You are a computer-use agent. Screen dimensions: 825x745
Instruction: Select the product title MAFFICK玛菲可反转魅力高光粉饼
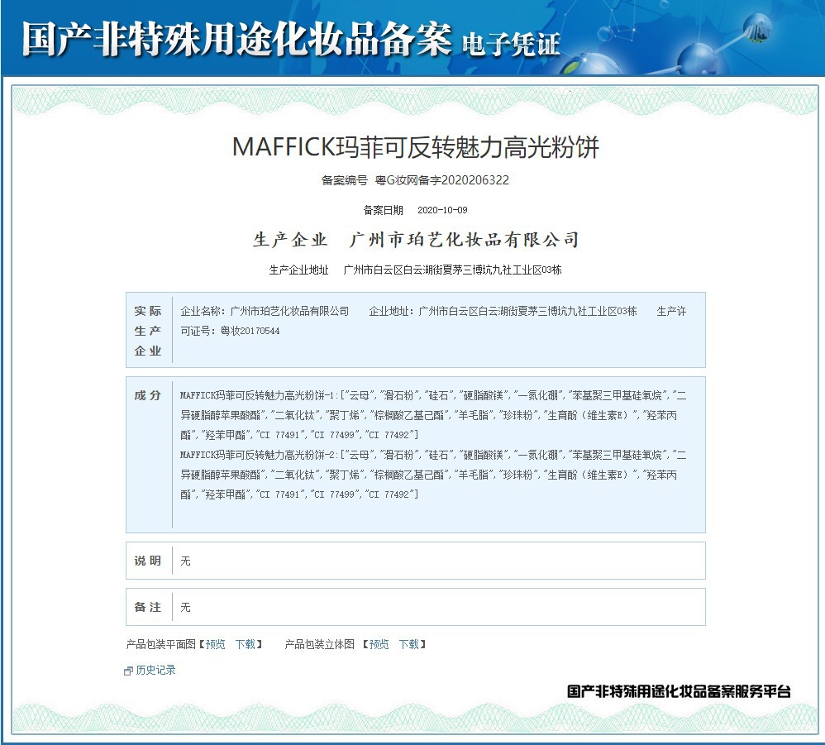[416, 147]
